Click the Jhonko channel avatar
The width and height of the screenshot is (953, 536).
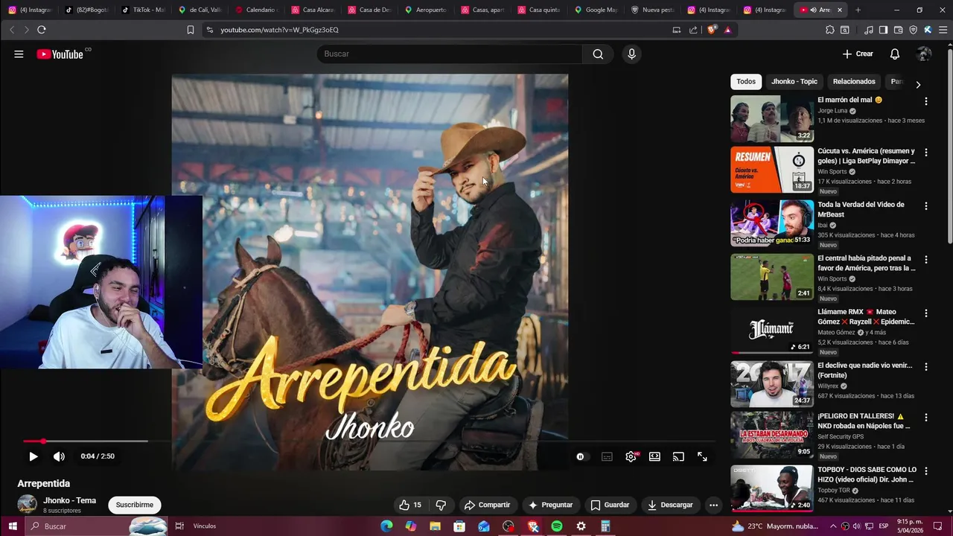pos(28,504)
